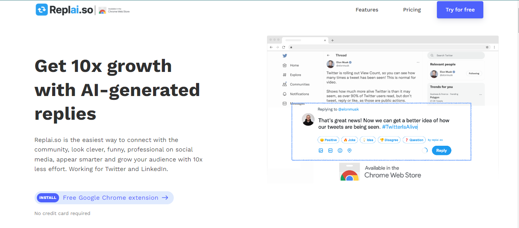Click the arrow after Free Google Chrome extension
This screenshot has width=519, height=228.
(x=165, y=198)
